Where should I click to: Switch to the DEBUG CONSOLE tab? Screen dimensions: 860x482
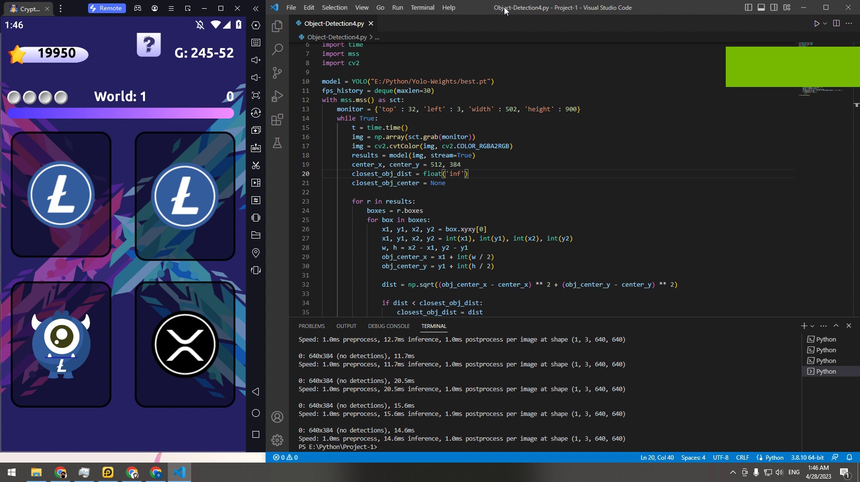pos(389,326)
